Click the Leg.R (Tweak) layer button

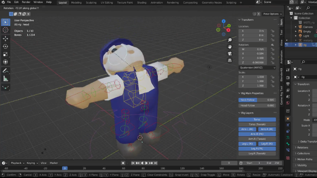[257, 153]
